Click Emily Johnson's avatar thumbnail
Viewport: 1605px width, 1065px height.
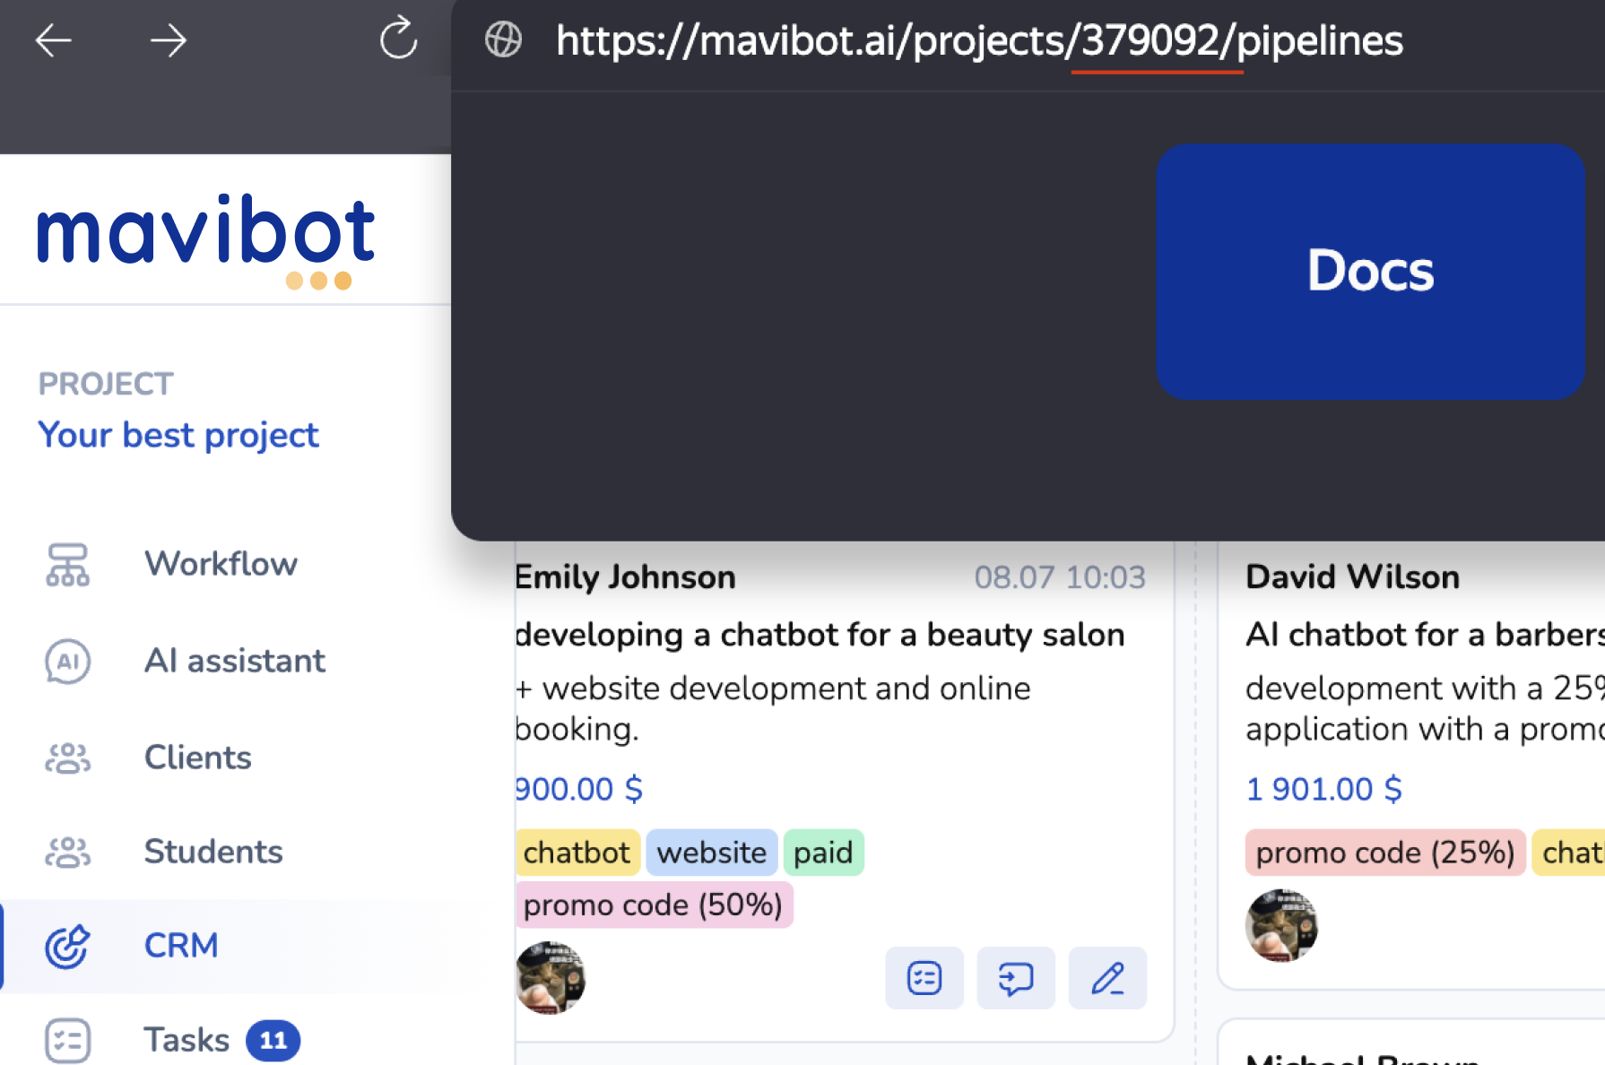point(551,978)
